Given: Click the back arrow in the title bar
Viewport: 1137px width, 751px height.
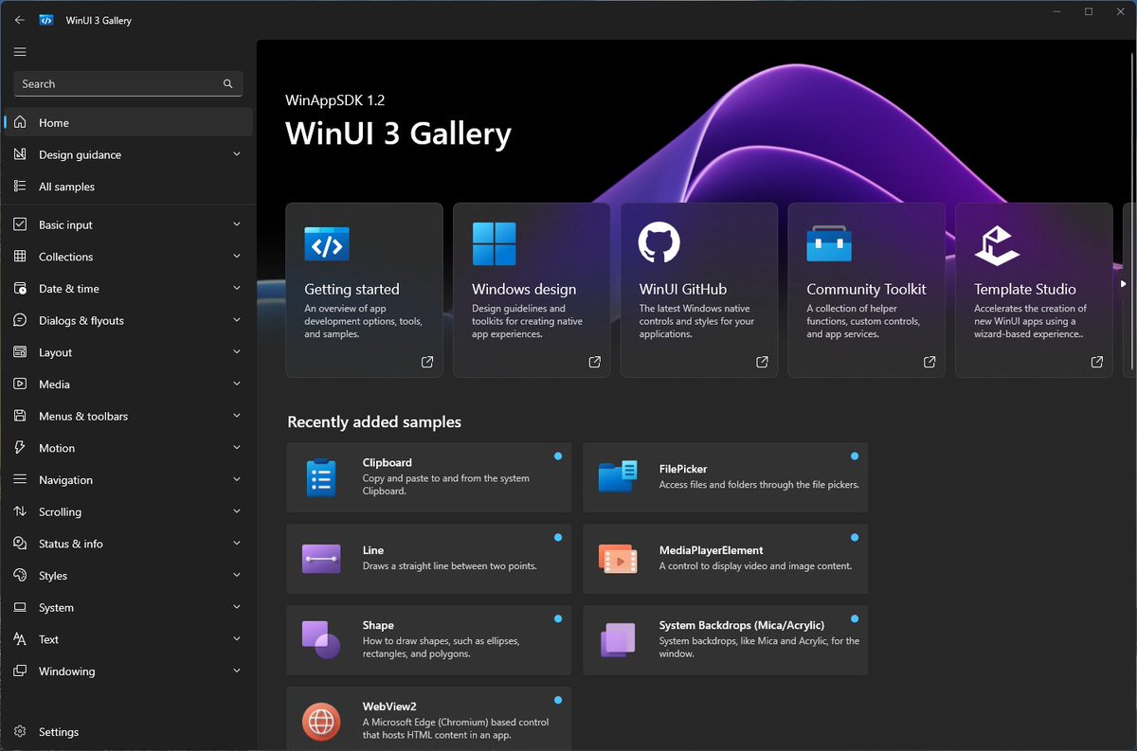Looking at the screenshot, I should pyautogui.click(x=20, y=20).
